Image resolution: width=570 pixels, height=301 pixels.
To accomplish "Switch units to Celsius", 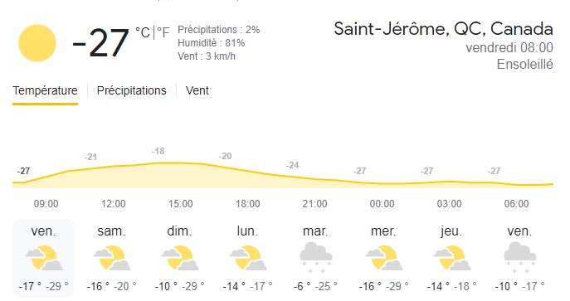I will (143, 32).
